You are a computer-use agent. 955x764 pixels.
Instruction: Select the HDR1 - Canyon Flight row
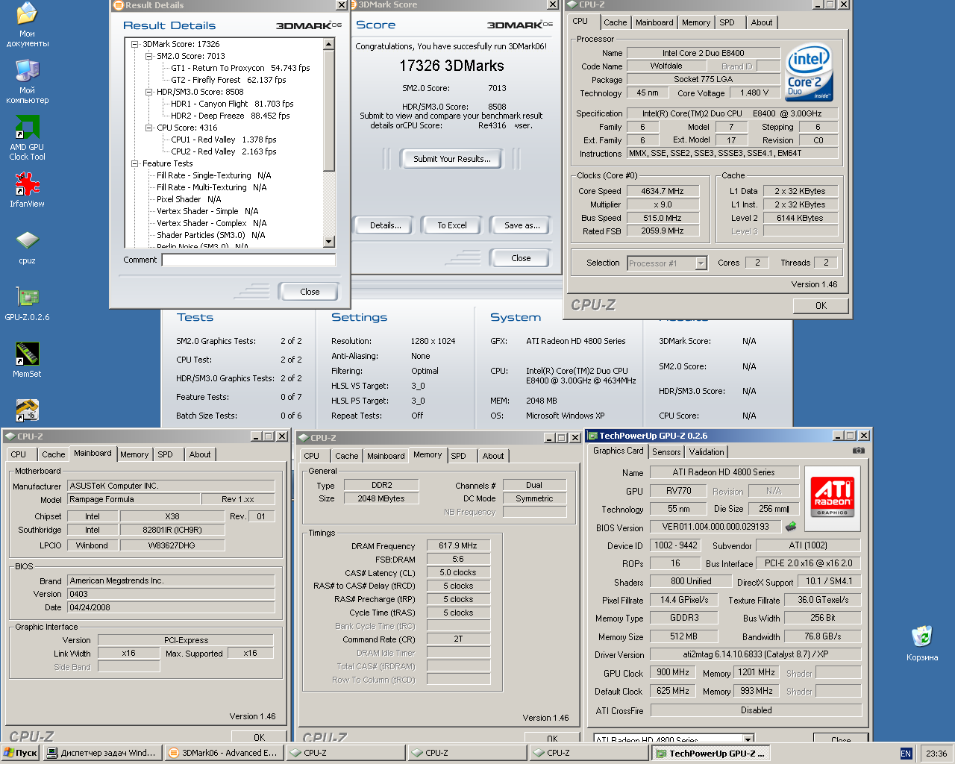coord(232,104)
